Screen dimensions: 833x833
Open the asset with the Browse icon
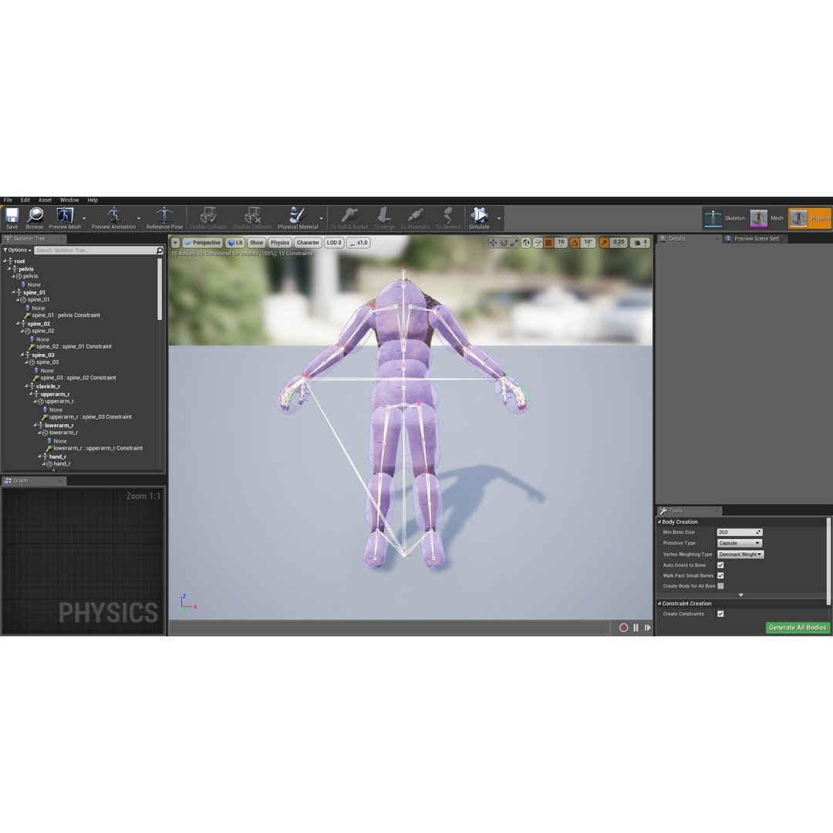pos(34,218)
